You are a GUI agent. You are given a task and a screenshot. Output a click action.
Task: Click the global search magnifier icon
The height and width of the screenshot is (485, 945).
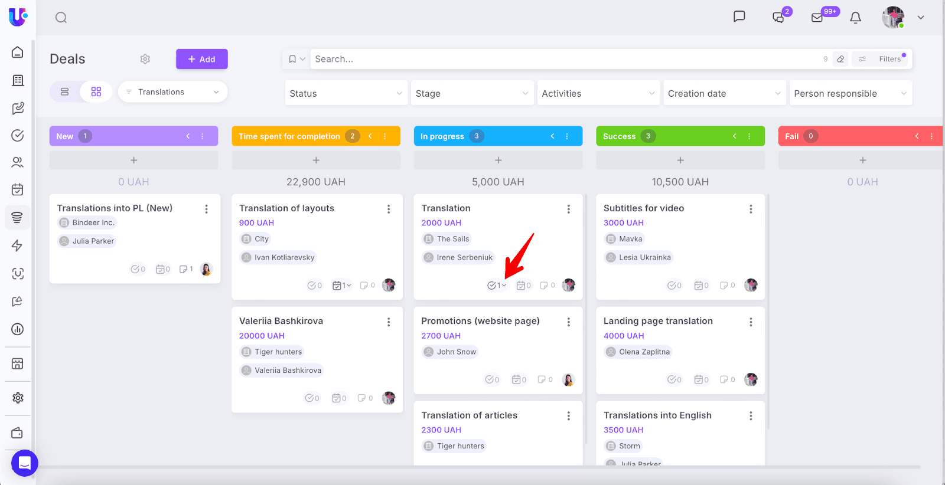[x=61, y=18]
